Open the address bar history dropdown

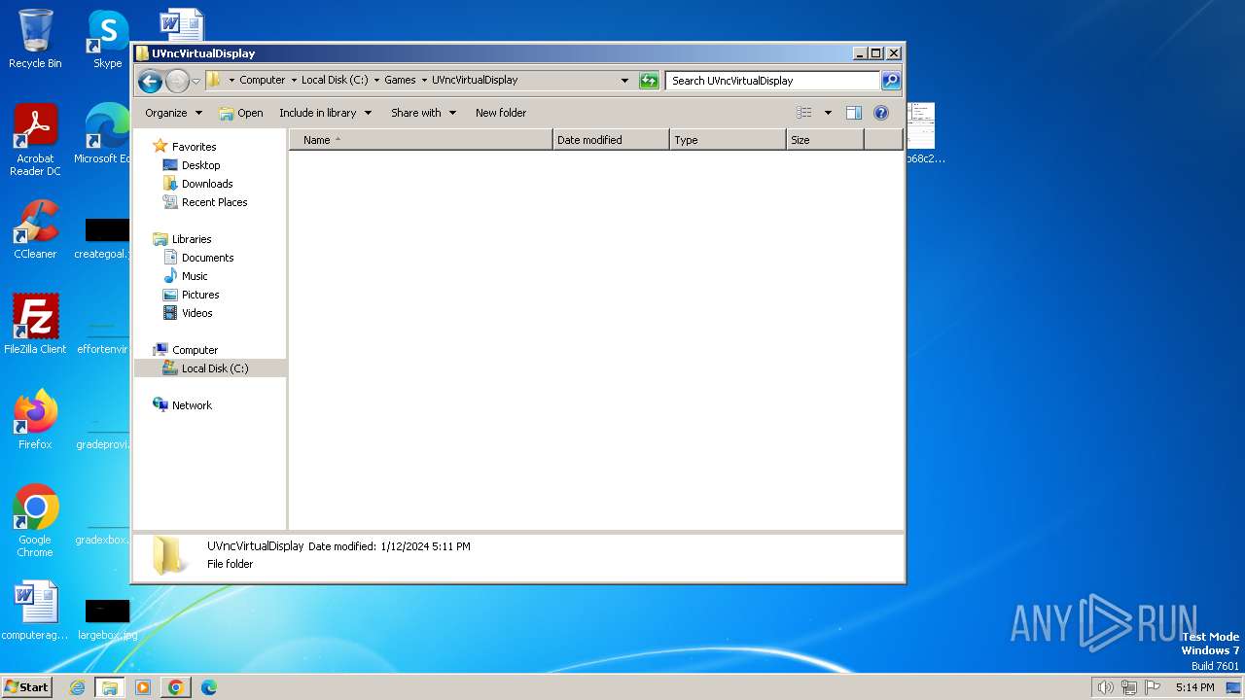point(624,81)
